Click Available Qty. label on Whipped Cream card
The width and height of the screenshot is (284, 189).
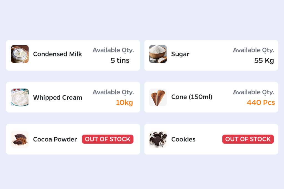coord(113,92)
